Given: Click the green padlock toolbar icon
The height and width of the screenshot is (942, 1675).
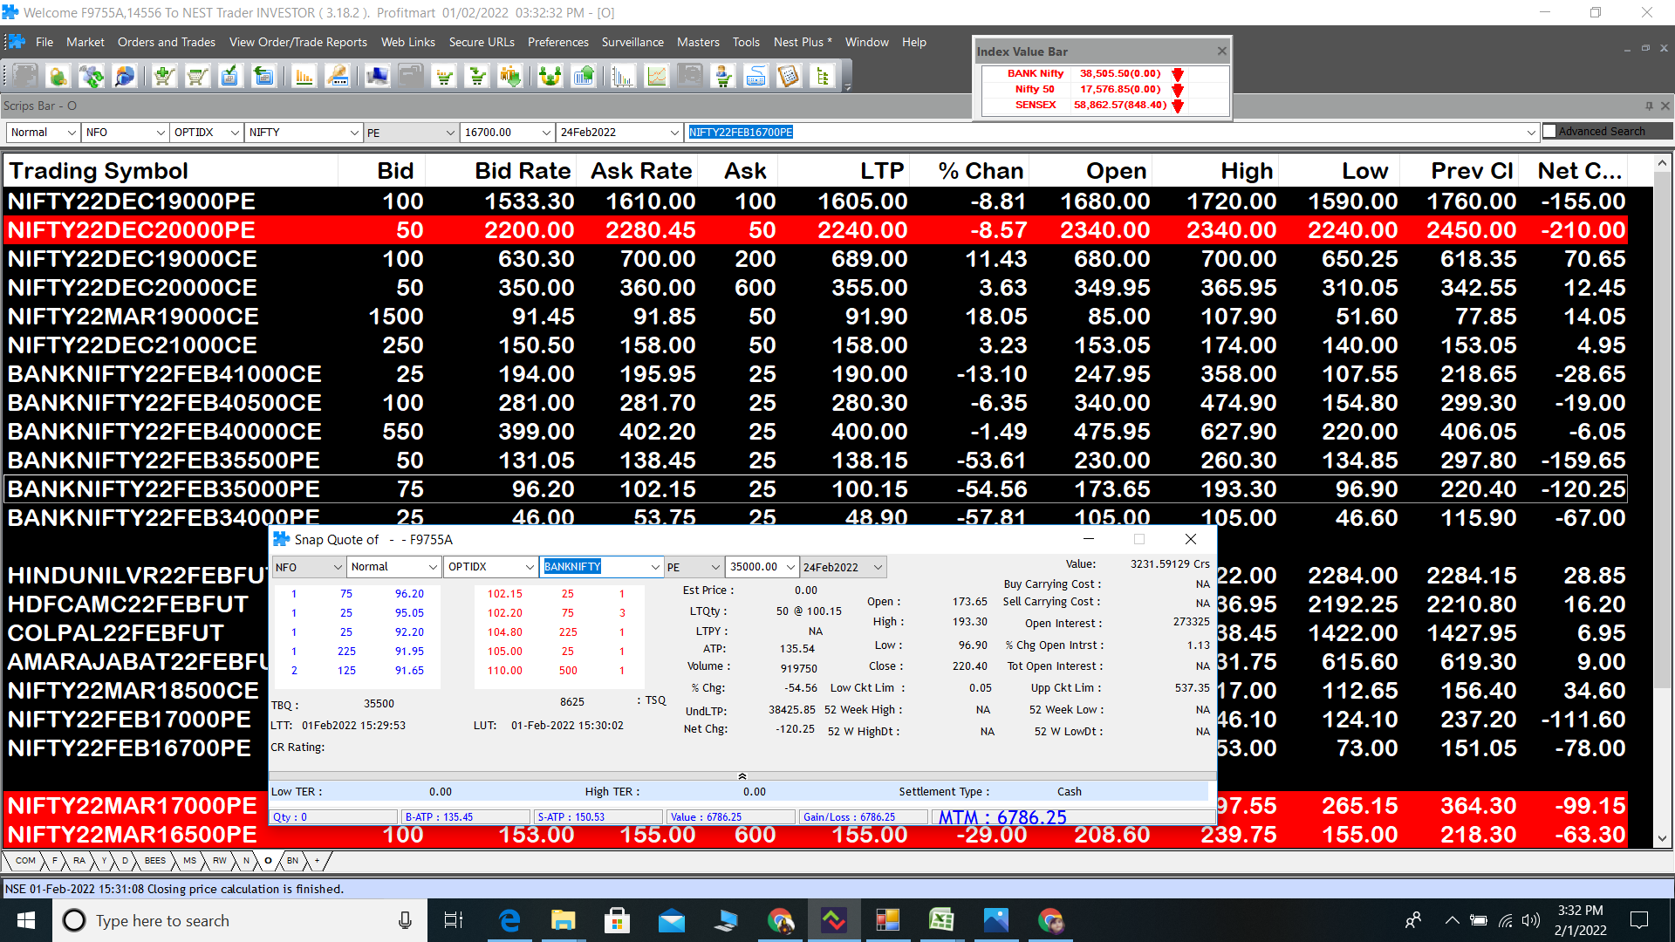Looking at the screenshot, I should (x=58, y=77).
